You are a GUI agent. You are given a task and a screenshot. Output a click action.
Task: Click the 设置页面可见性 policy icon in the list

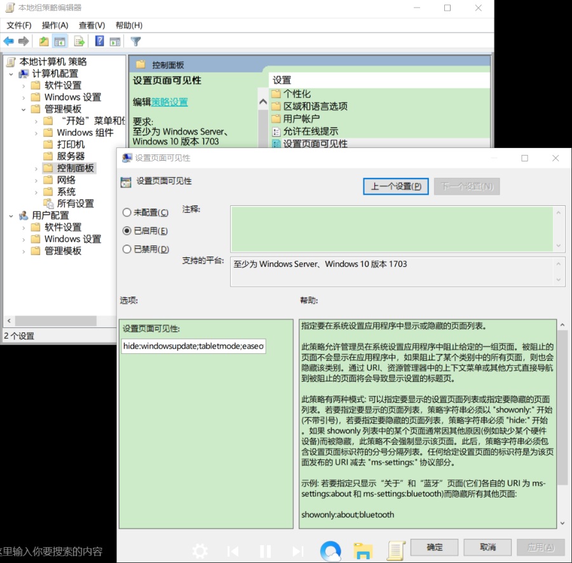[x=276, y=144]
